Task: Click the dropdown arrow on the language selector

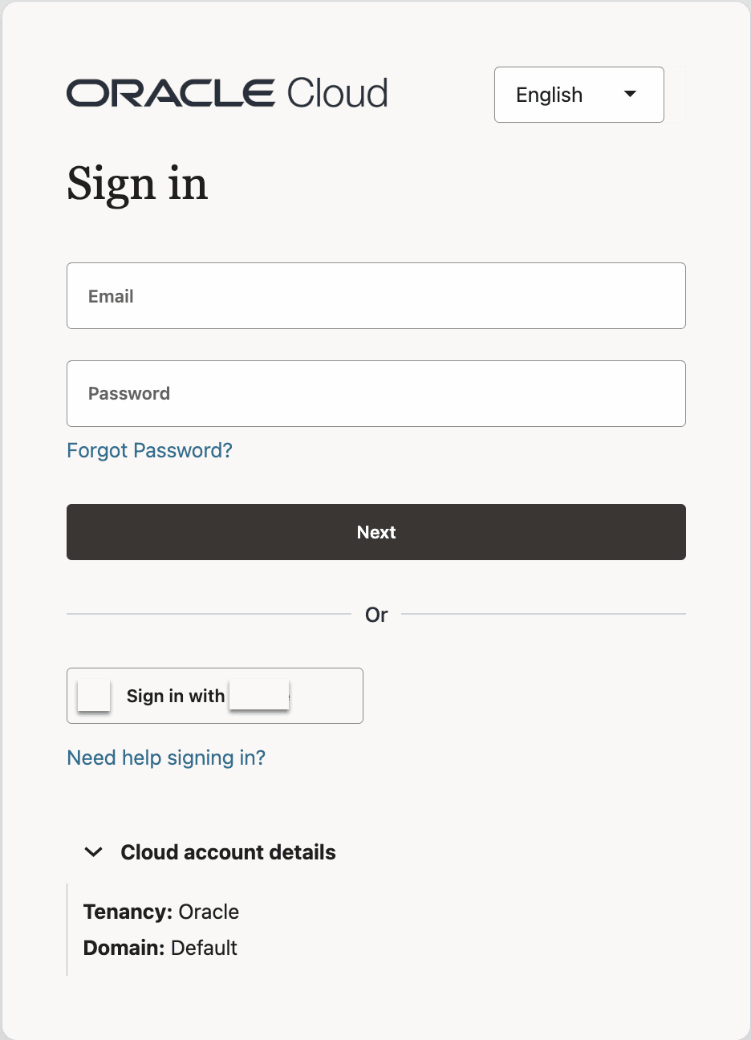Action: (x=631, y=94)
